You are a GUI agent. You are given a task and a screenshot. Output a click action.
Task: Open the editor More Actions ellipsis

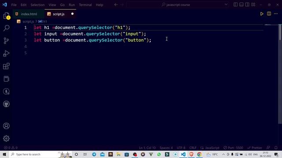(276, 14)
